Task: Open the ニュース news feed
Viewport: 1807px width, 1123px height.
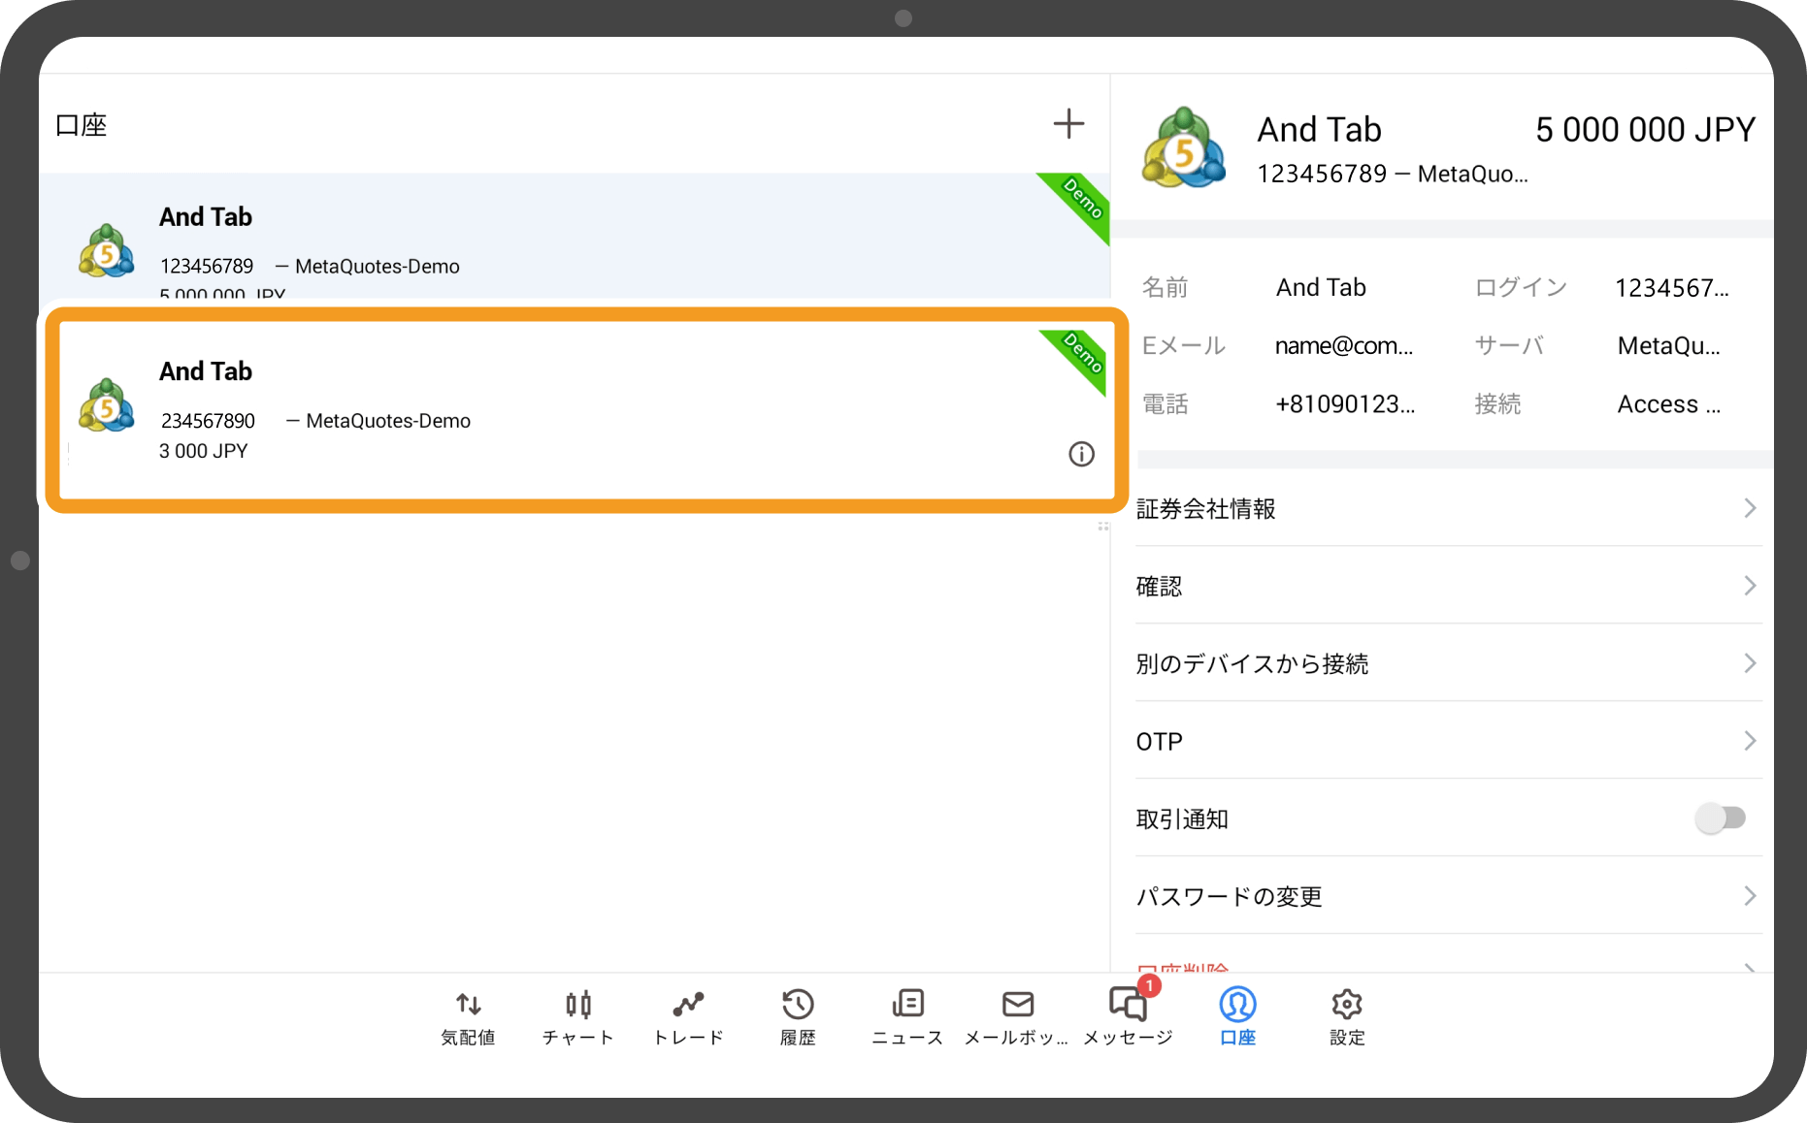Action: click(906, 1016)
